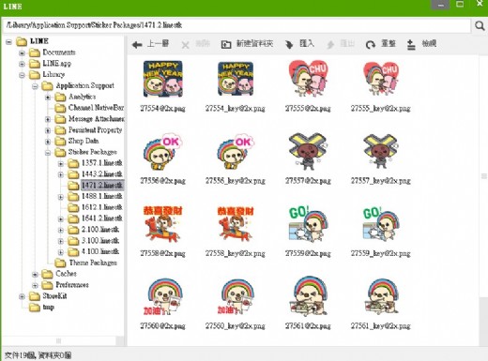Select the 27554@2x.png Happy New Year thumbnail
Screen dimensions: 488x361
pyautogui.click(x=162, y=79)
